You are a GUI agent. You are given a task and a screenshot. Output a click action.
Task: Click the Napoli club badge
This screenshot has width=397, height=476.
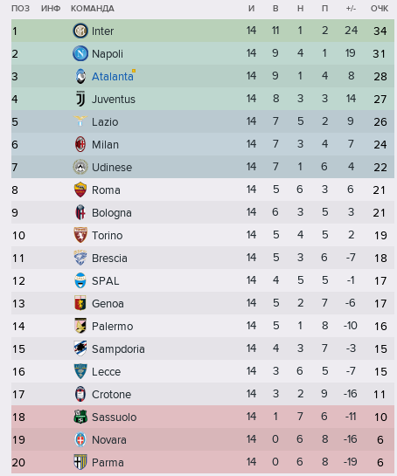(80, 53)
